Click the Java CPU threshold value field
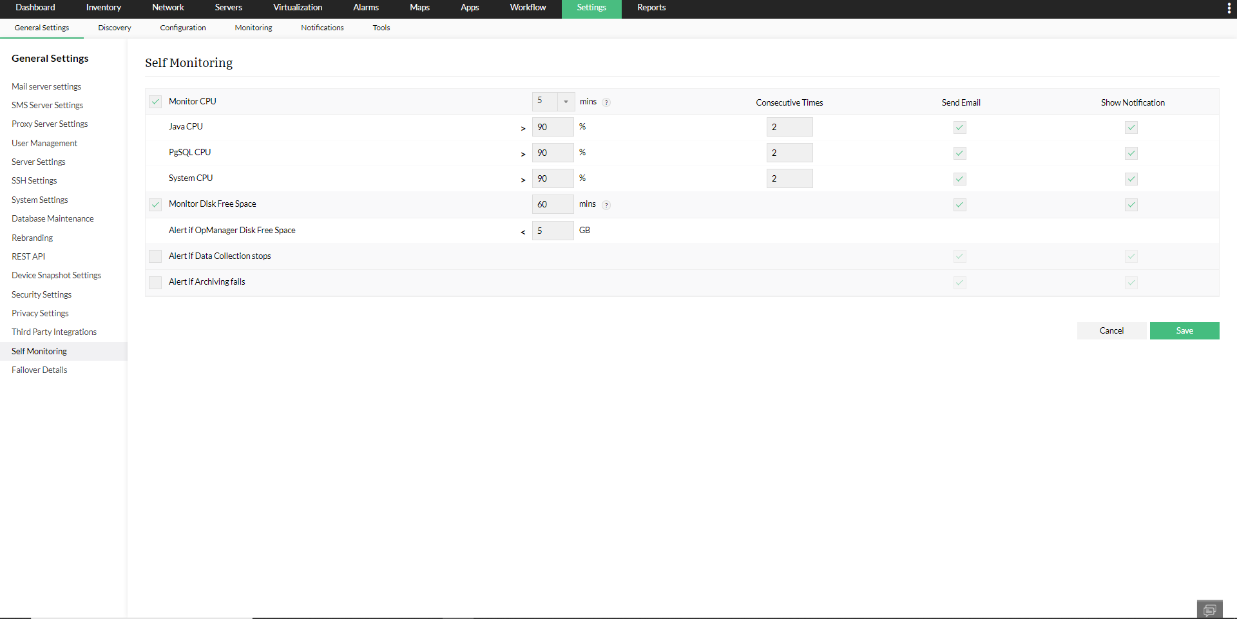 tap(552, 127)
